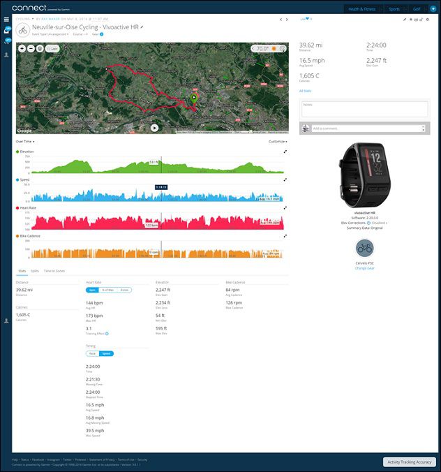This screenshot has height=472, width=441.
Task: Mark activity as favorite with star
Action: [410, 20]
